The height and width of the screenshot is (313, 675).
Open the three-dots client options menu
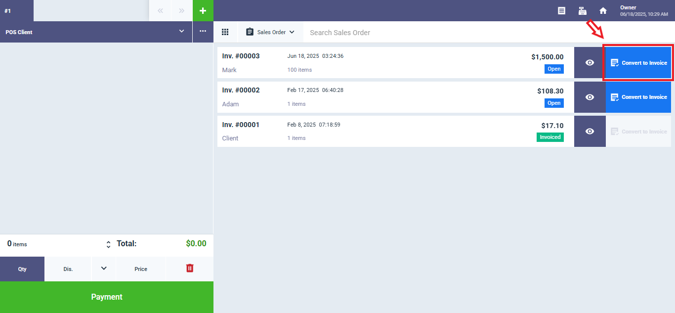[x=203, y=32]
